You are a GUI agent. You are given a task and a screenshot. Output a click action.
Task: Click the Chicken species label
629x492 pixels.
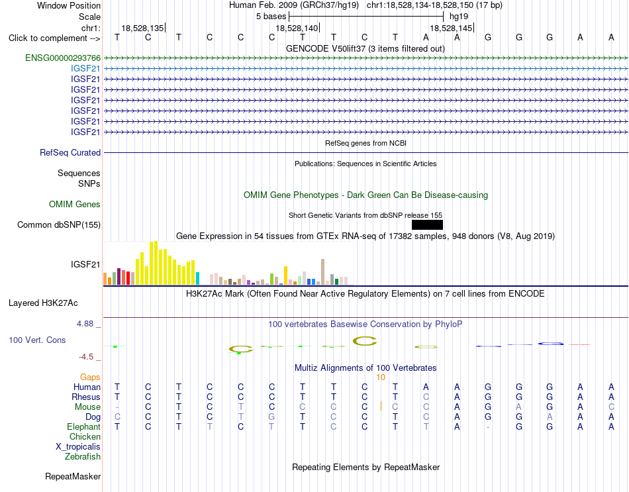pyautogui.click(x=85, y=437)
